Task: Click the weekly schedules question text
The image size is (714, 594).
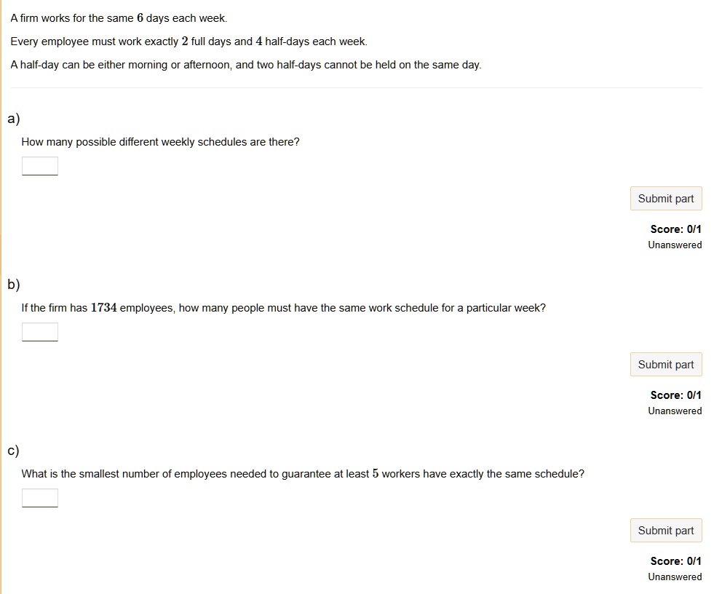Action: tap(160, 142)
